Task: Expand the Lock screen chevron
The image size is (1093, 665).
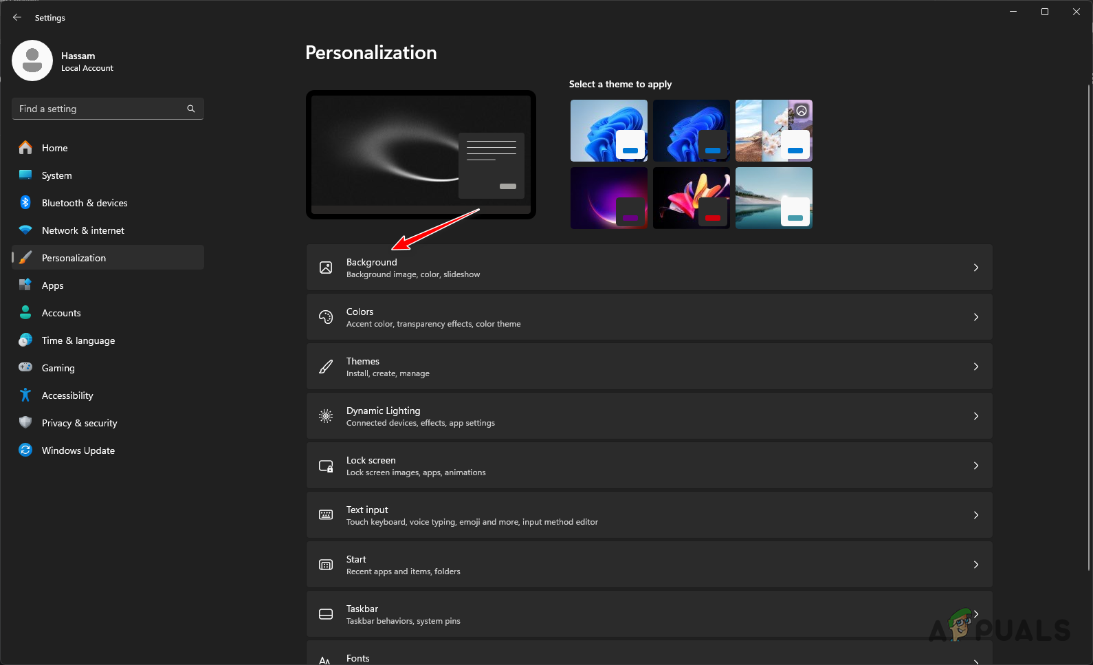Action: point(976,466)
